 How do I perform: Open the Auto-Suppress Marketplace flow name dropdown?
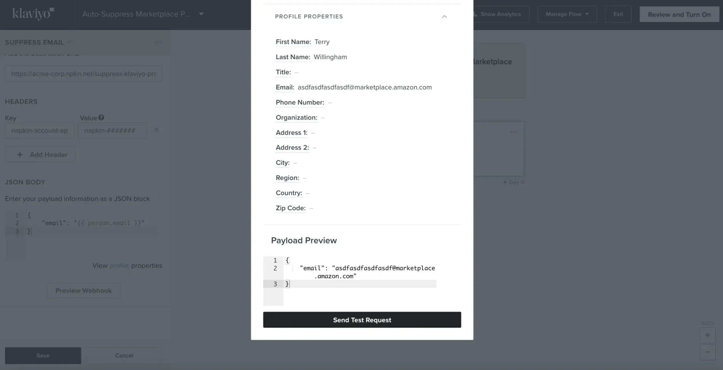(201, 14)
